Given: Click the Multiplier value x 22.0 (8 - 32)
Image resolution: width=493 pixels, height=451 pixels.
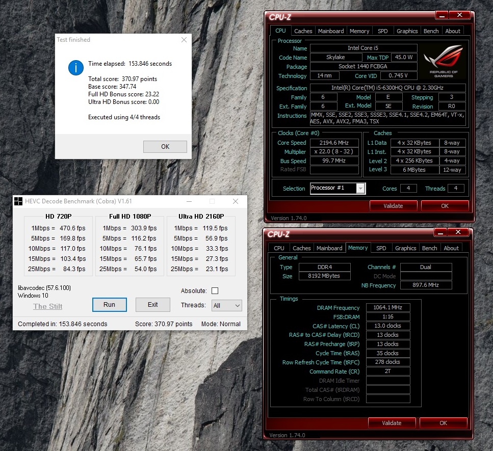Looking at the screenshot, I should click(x=334, y=151).
